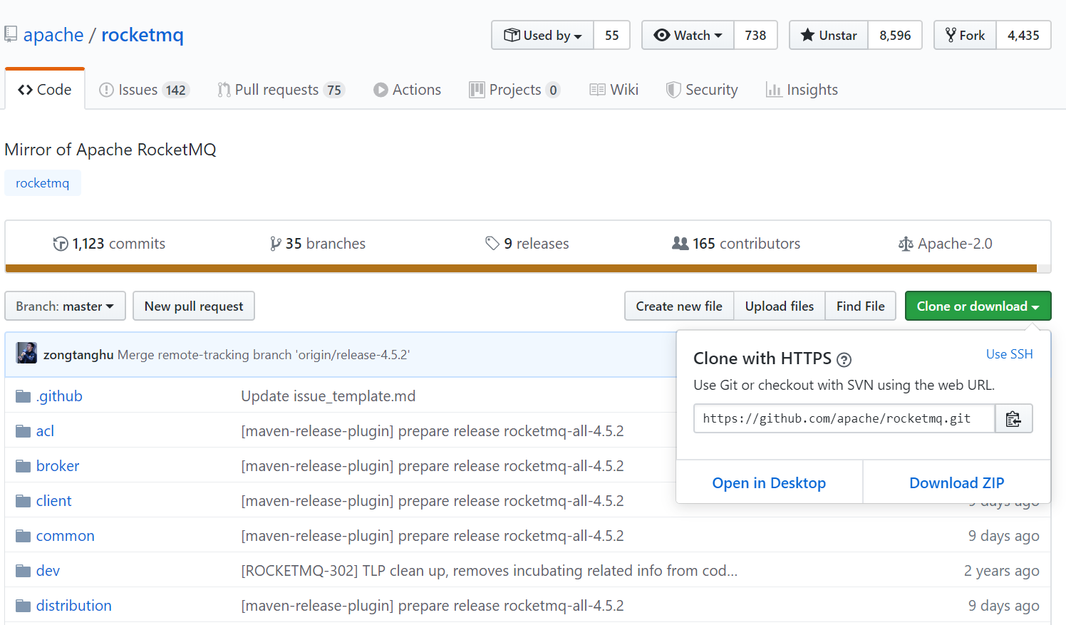Open the ROCKETMQ-302 TLP clean up commit
1066x625 pixels.
[x=490, y=571]
